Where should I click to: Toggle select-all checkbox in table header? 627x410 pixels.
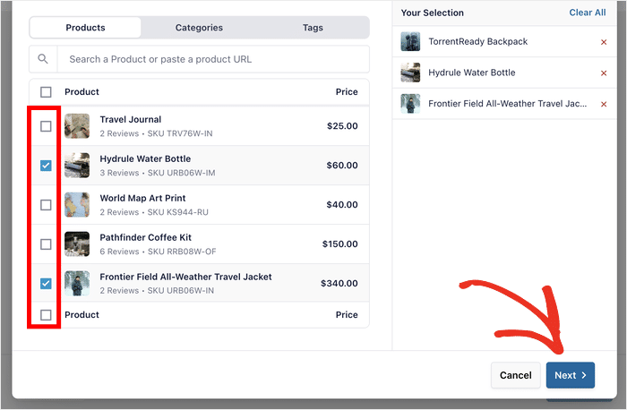pos(46,92)
